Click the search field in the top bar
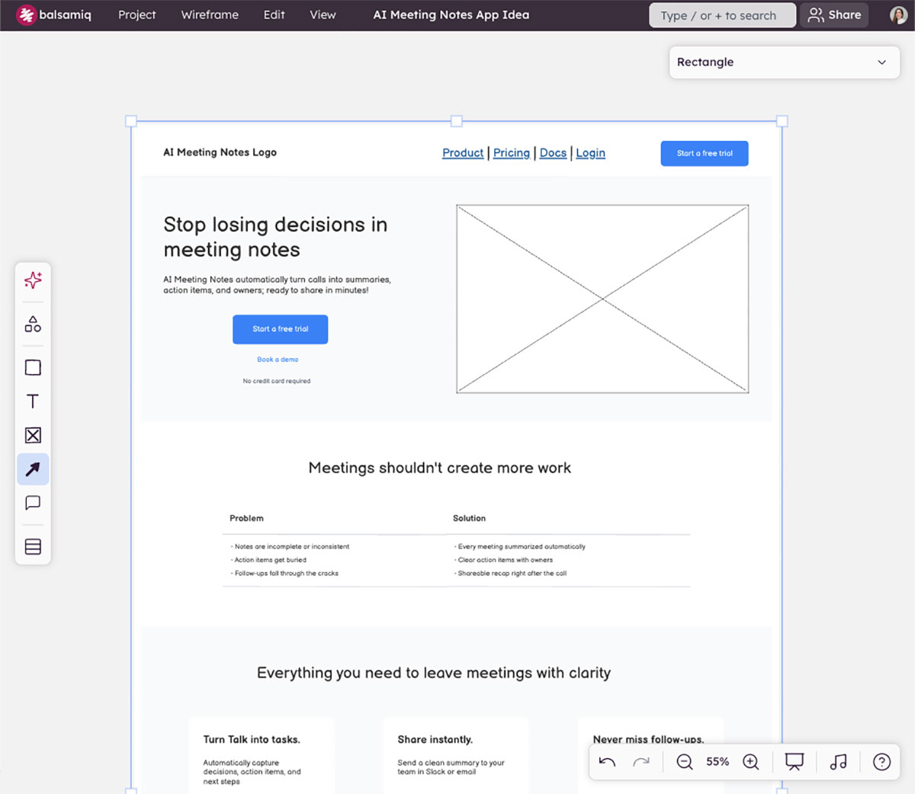The width and height of the screenshot is (915, 794). [x=721, y=14]
